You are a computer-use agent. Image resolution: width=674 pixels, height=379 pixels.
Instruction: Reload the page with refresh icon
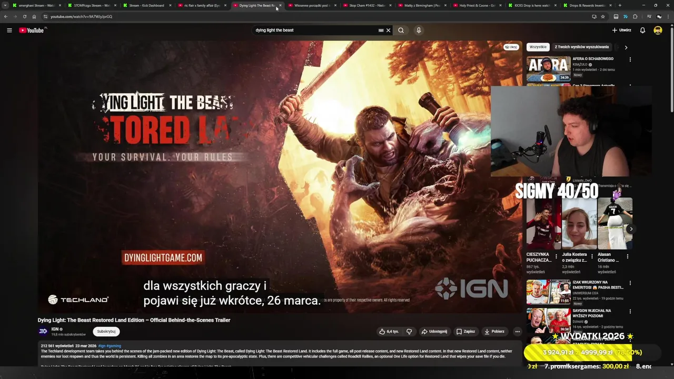24,16
